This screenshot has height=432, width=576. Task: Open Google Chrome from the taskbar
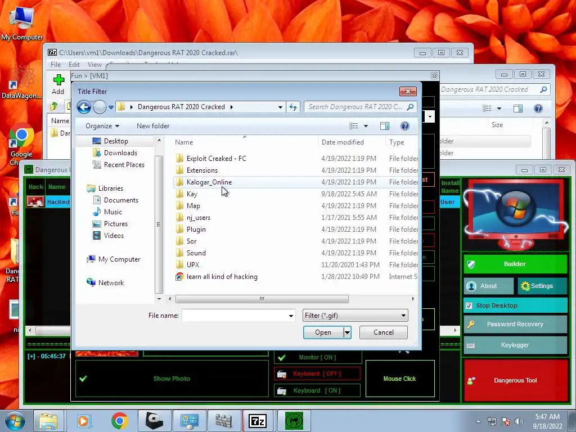click(120, 421)
